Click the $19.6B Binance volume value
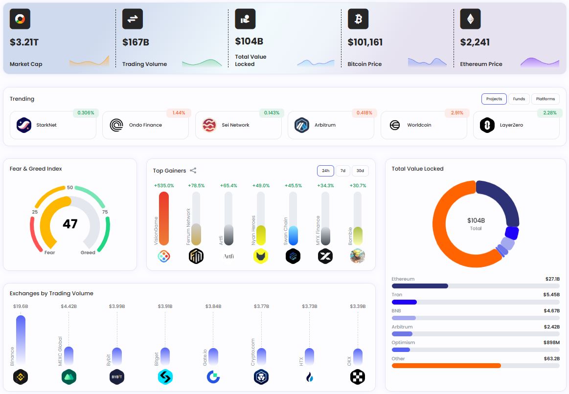The height and width of the screenshot is (394, 569). [x=21, y=306]
